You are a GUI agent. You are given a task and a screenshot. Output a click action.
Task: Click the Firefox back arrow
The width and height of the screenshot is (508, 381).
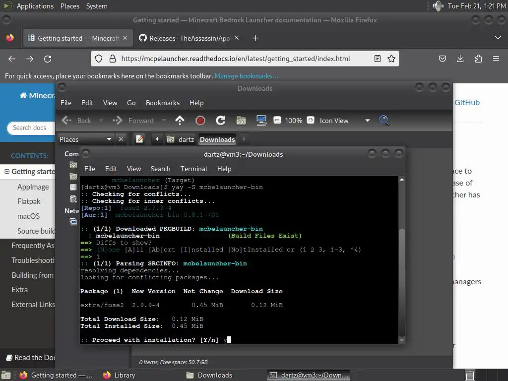[12, 59]
